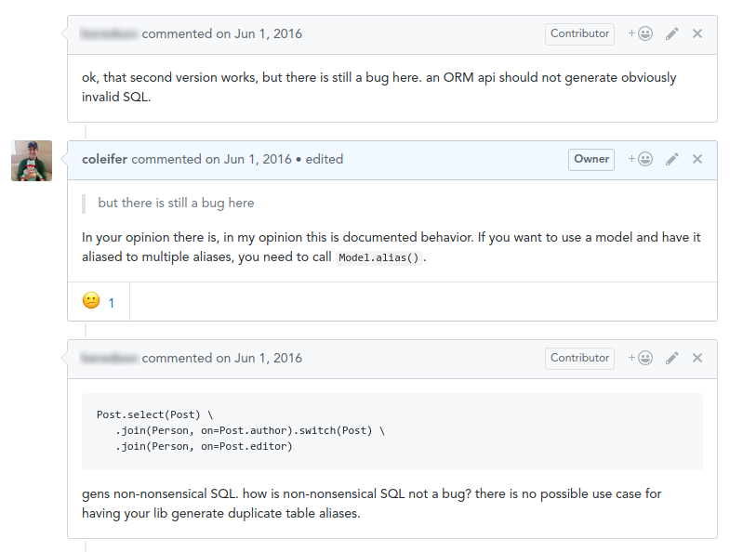Add reaction to first Contributor comment
The image size is (730, 552).
(640, 33)
